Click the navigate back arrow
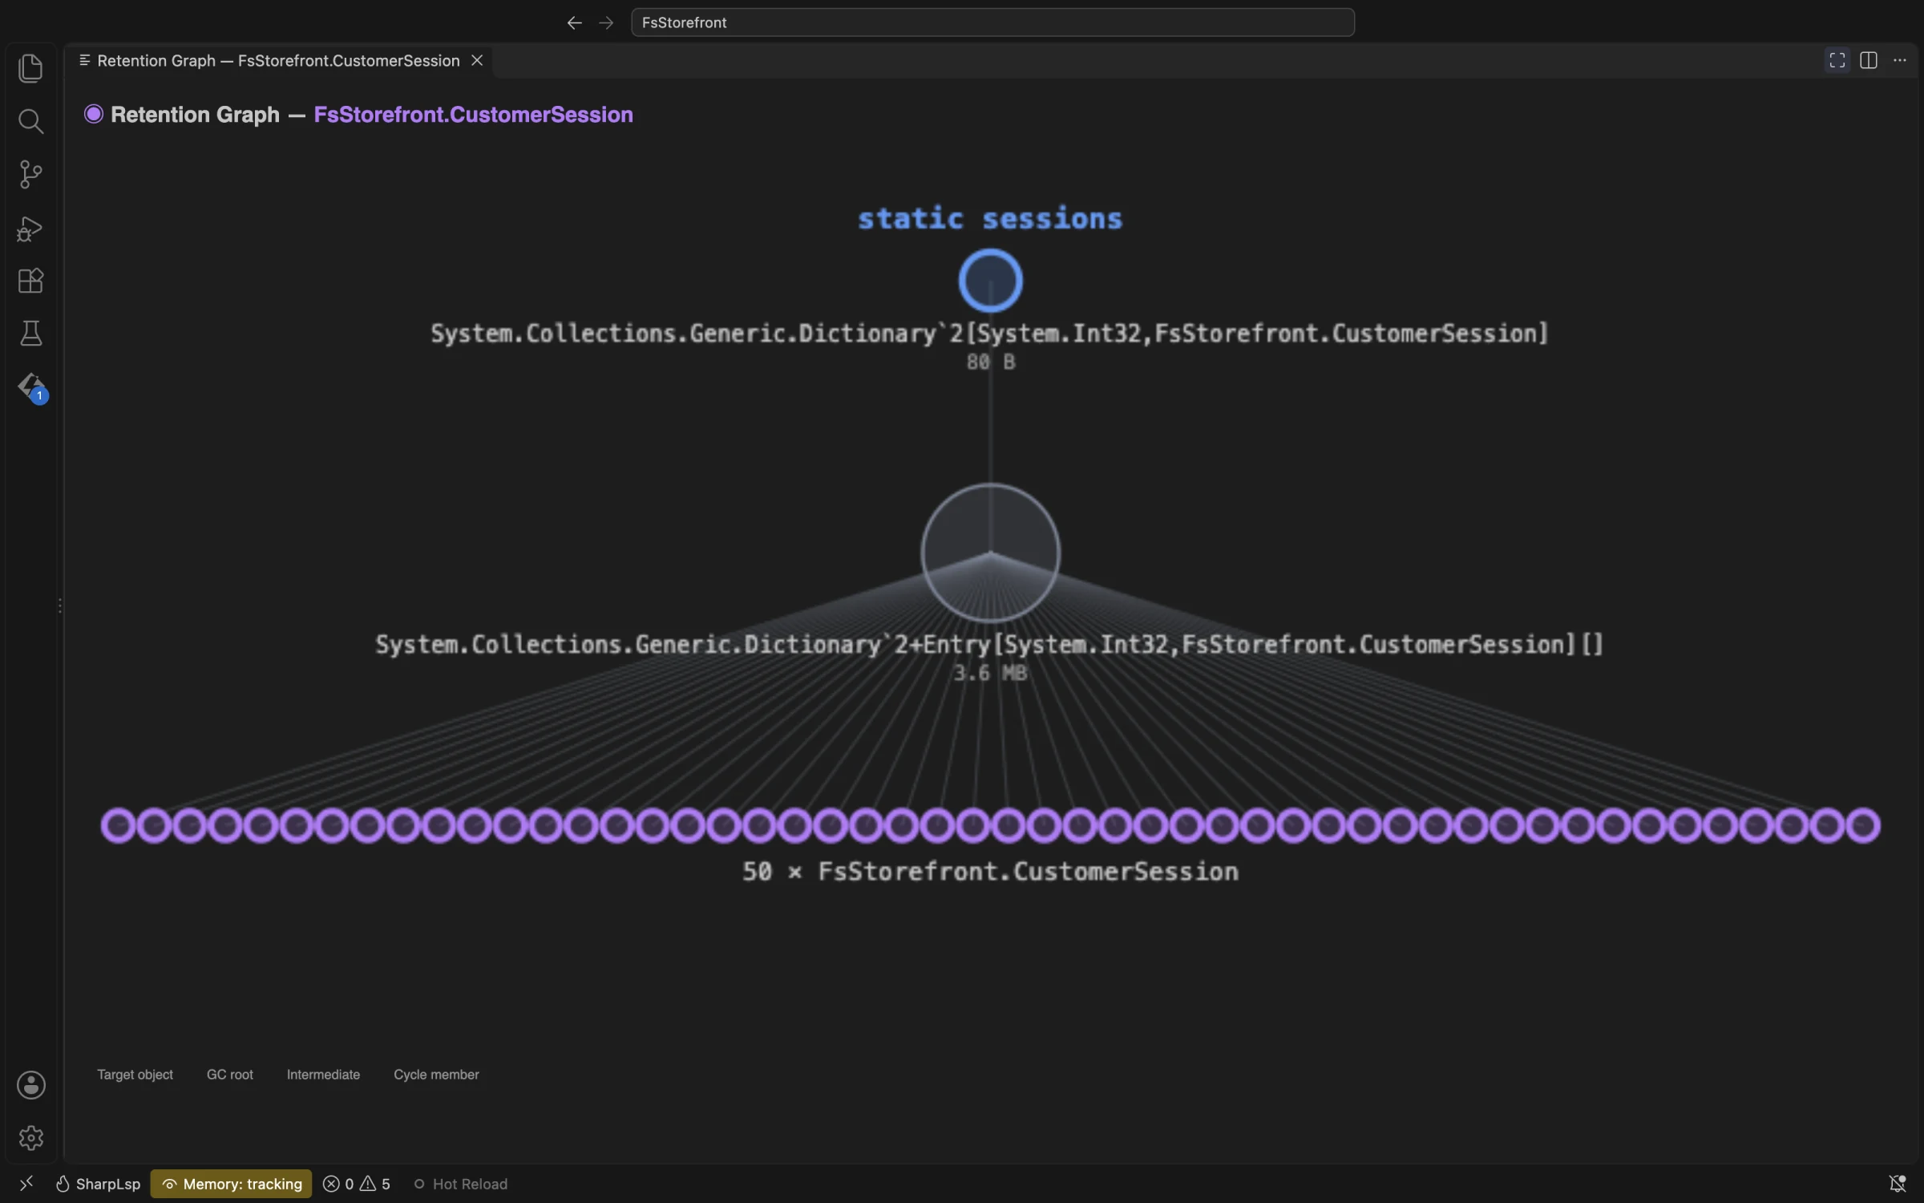 (x=574, y=22)
